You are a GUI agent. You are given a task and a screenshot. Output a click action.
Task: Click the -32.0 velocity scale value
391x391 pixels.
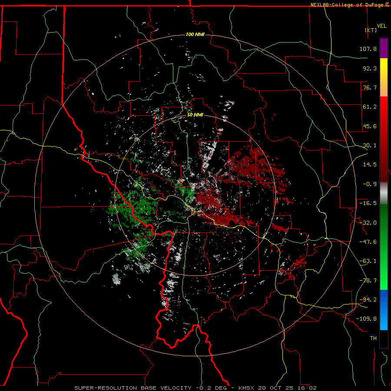[x=368, y=223]
